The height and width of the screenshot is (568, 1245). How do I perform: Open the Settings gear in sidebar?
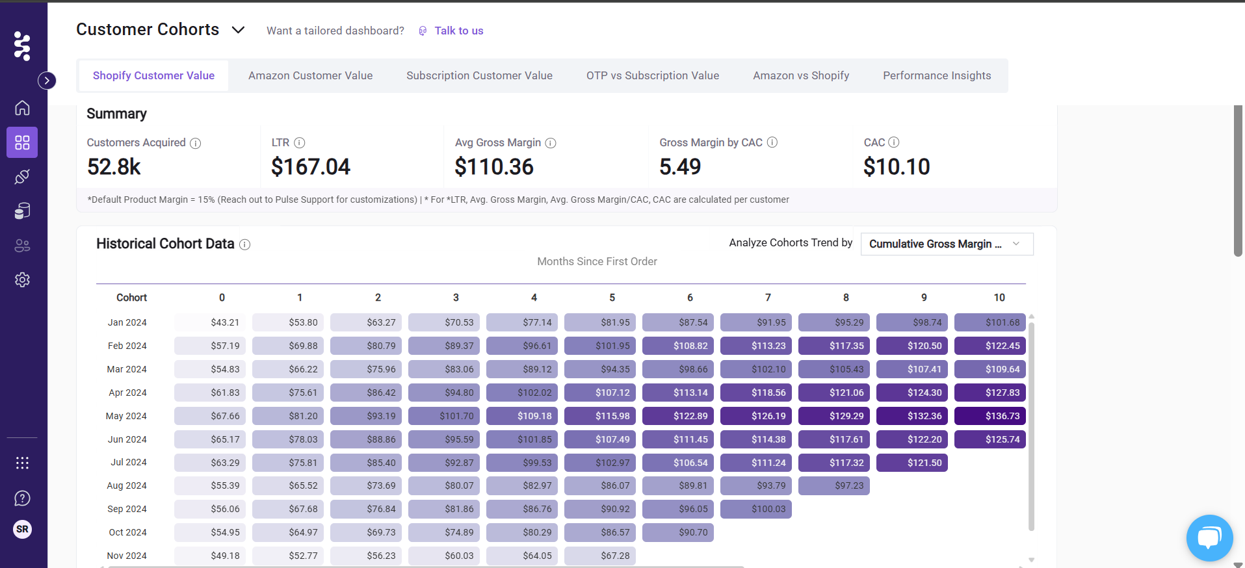(x=22, y=279)
